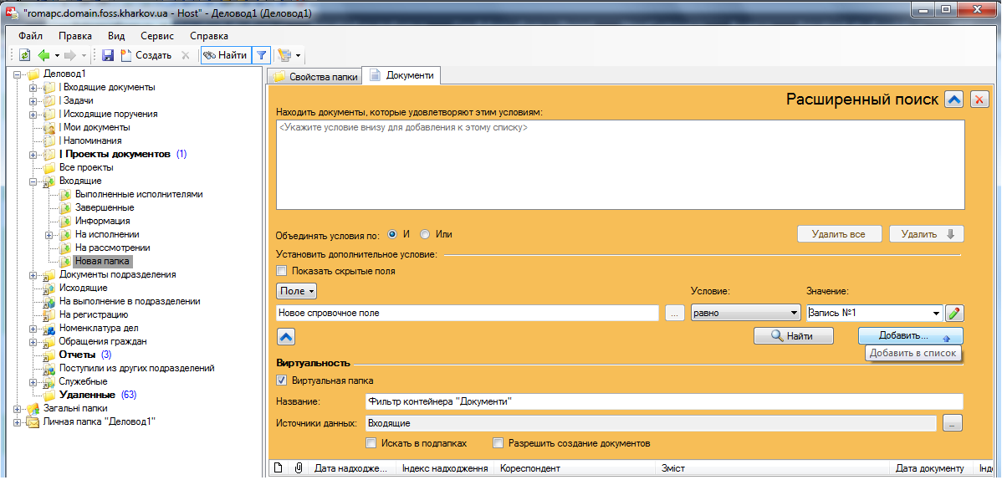Open the Условие dropdown showing равно

[745, 313]
